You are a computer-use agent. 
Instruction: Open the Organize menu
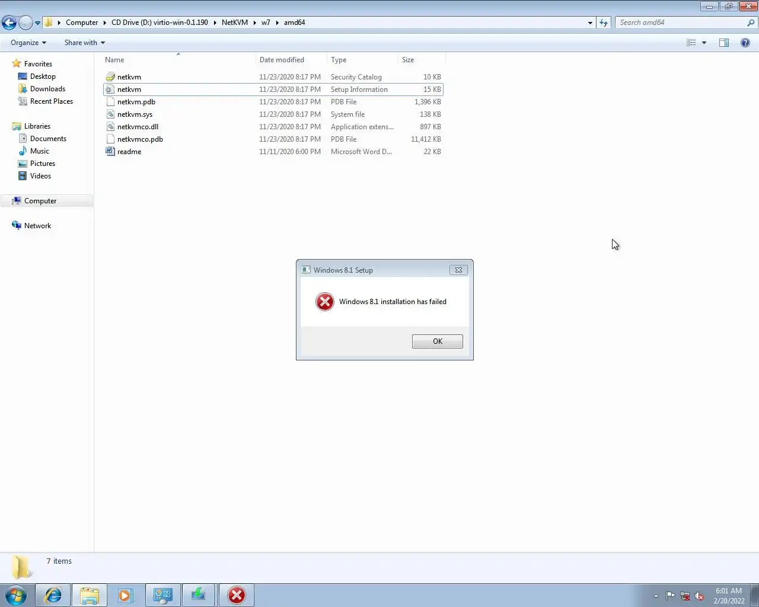coord(28,43)
